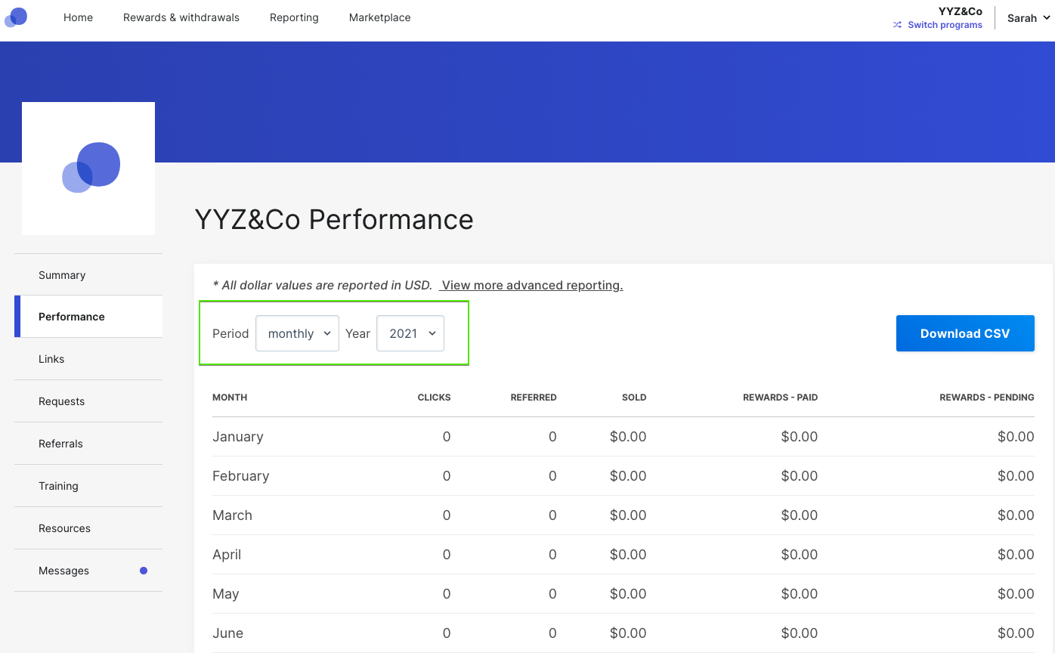Change the Period from monthly

(297, 333)
